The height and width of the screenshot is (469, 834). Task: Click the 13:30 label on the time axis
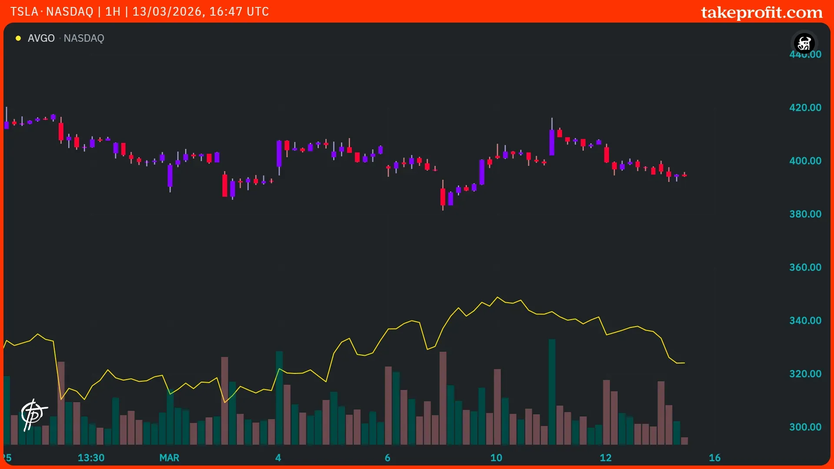point(91,458)
